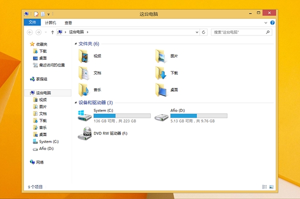Click the System (C:) capacity bar

click(x=122, y=116)
